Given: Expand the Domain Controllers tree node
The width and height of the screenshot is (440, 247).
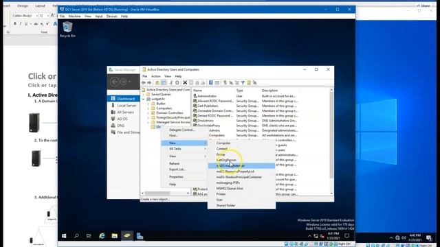Looking at the screenshot, I should 148,113.
